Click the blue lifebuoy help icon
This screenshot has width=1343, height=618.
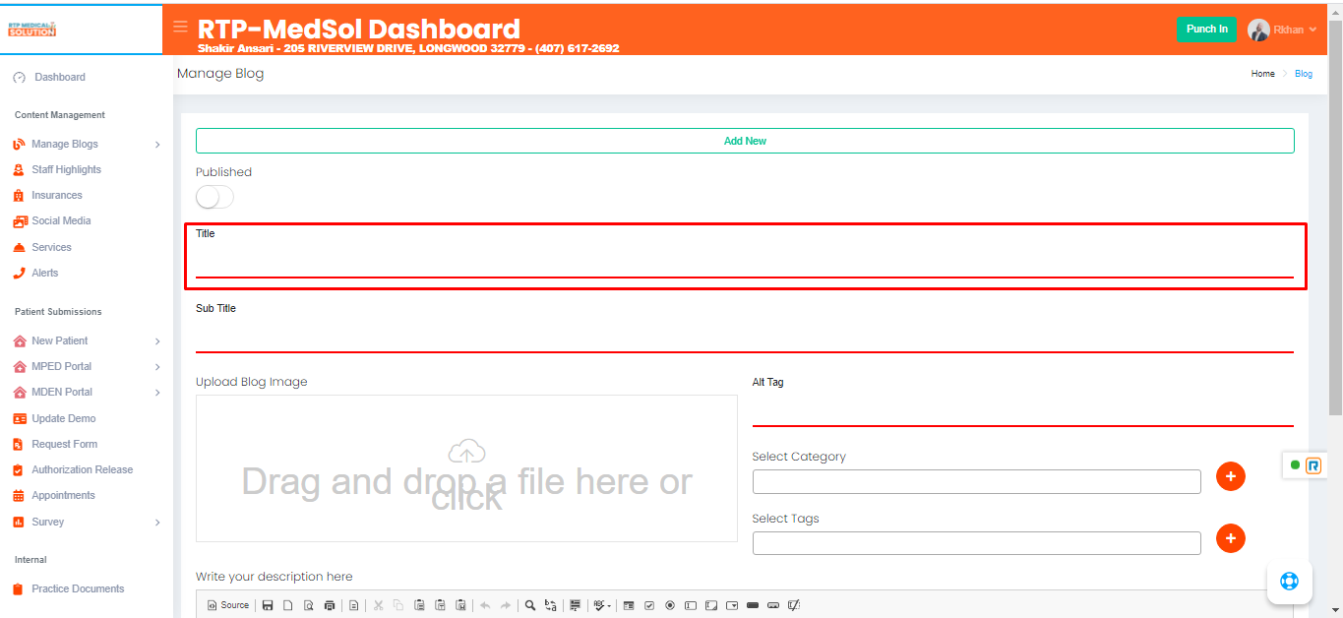click(x=1289, y=581)
